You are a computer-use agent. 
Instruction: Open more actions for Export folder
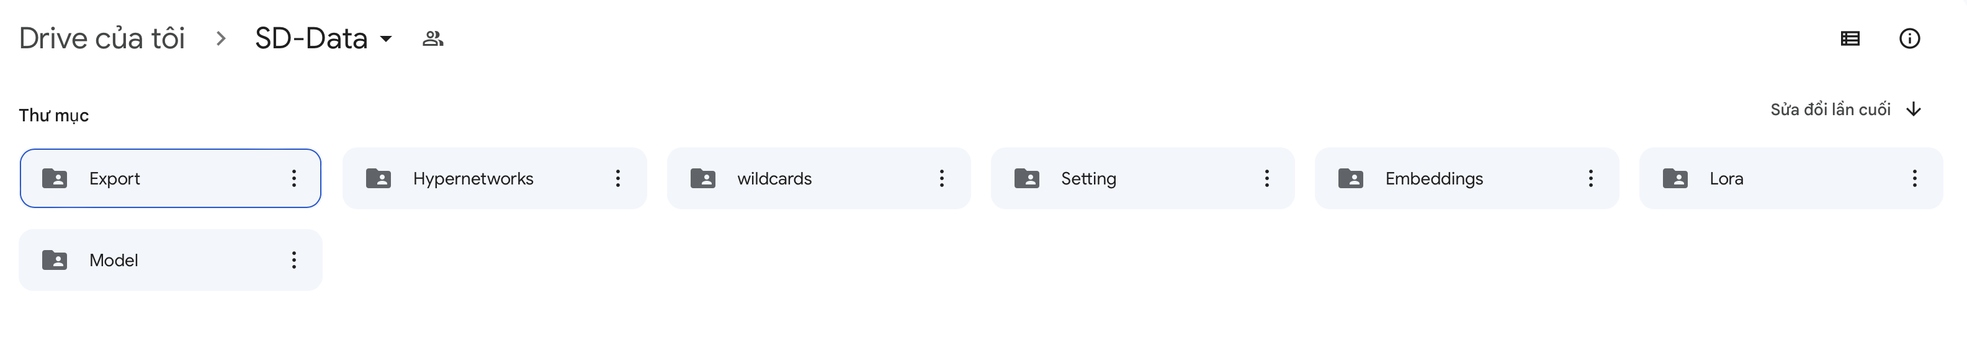[294, 178]
